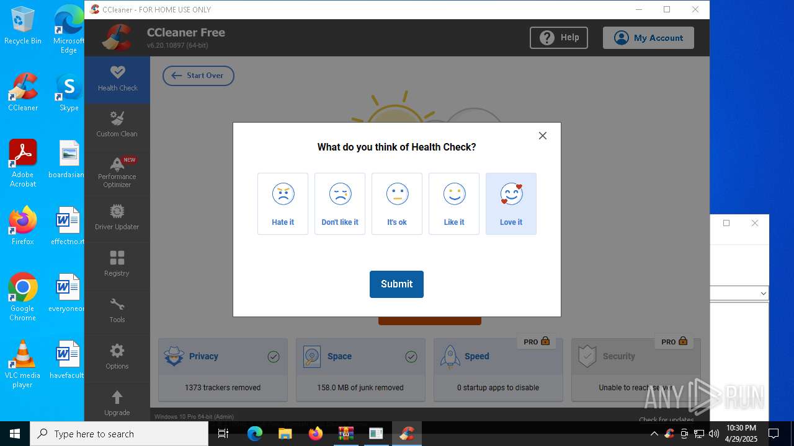794x446 pixels.
Task: Open Skype desktop shortcut
Action: [69, 92]
